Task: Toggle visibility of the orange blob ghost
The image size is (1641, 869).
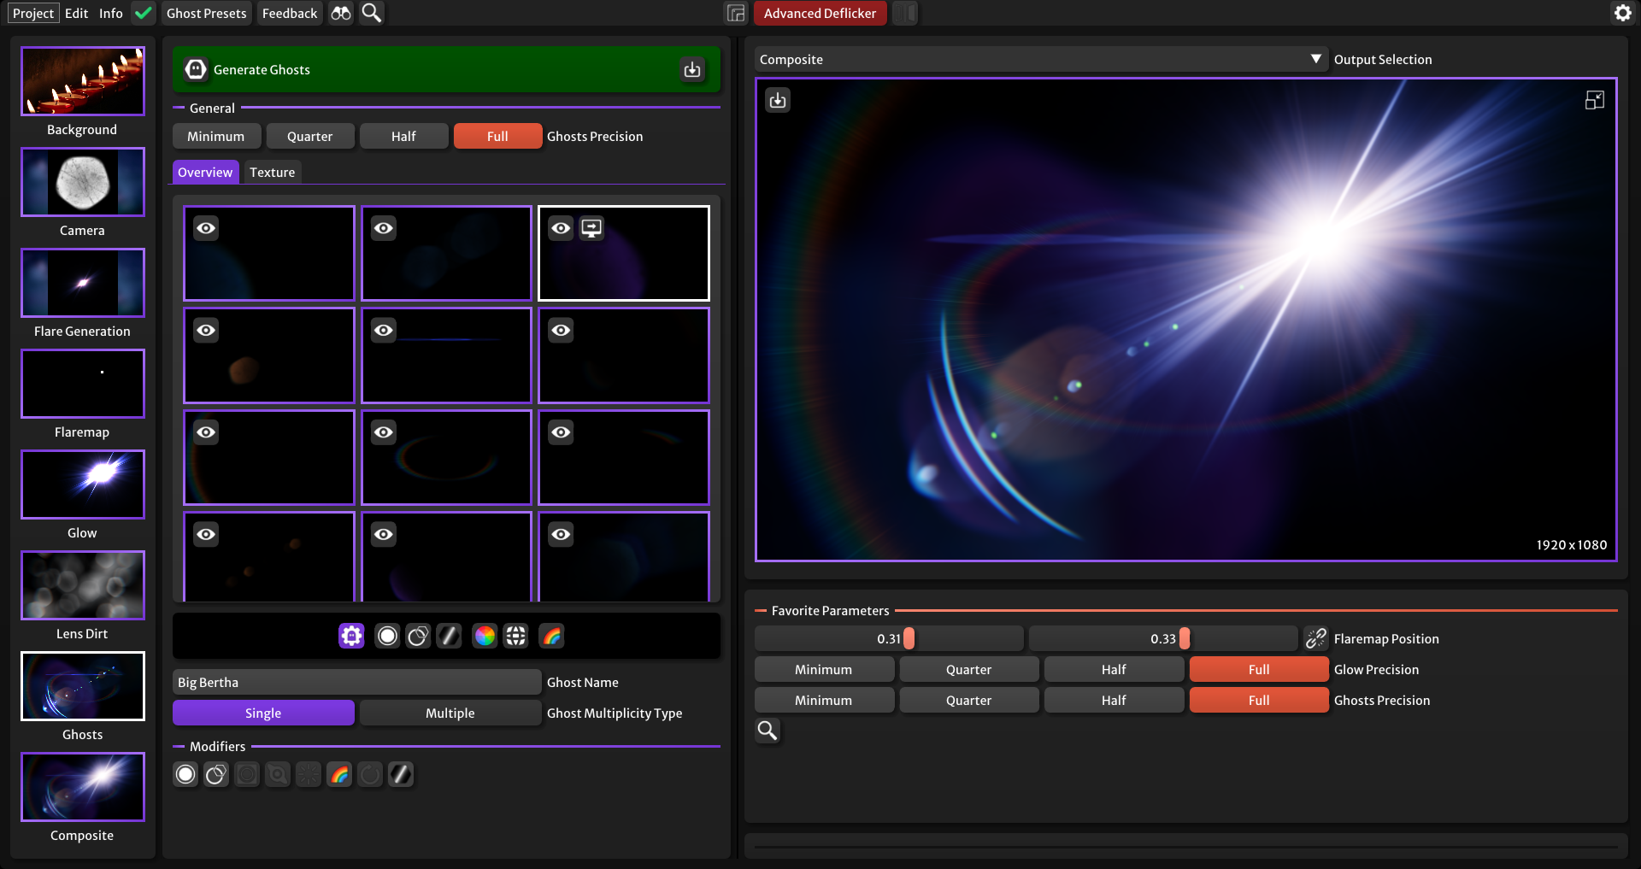Action: coord(206,330)
